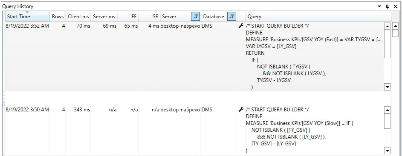402x156 pixels.
Task: Click the RETURN line in the first query
Action: click(255, 54)
